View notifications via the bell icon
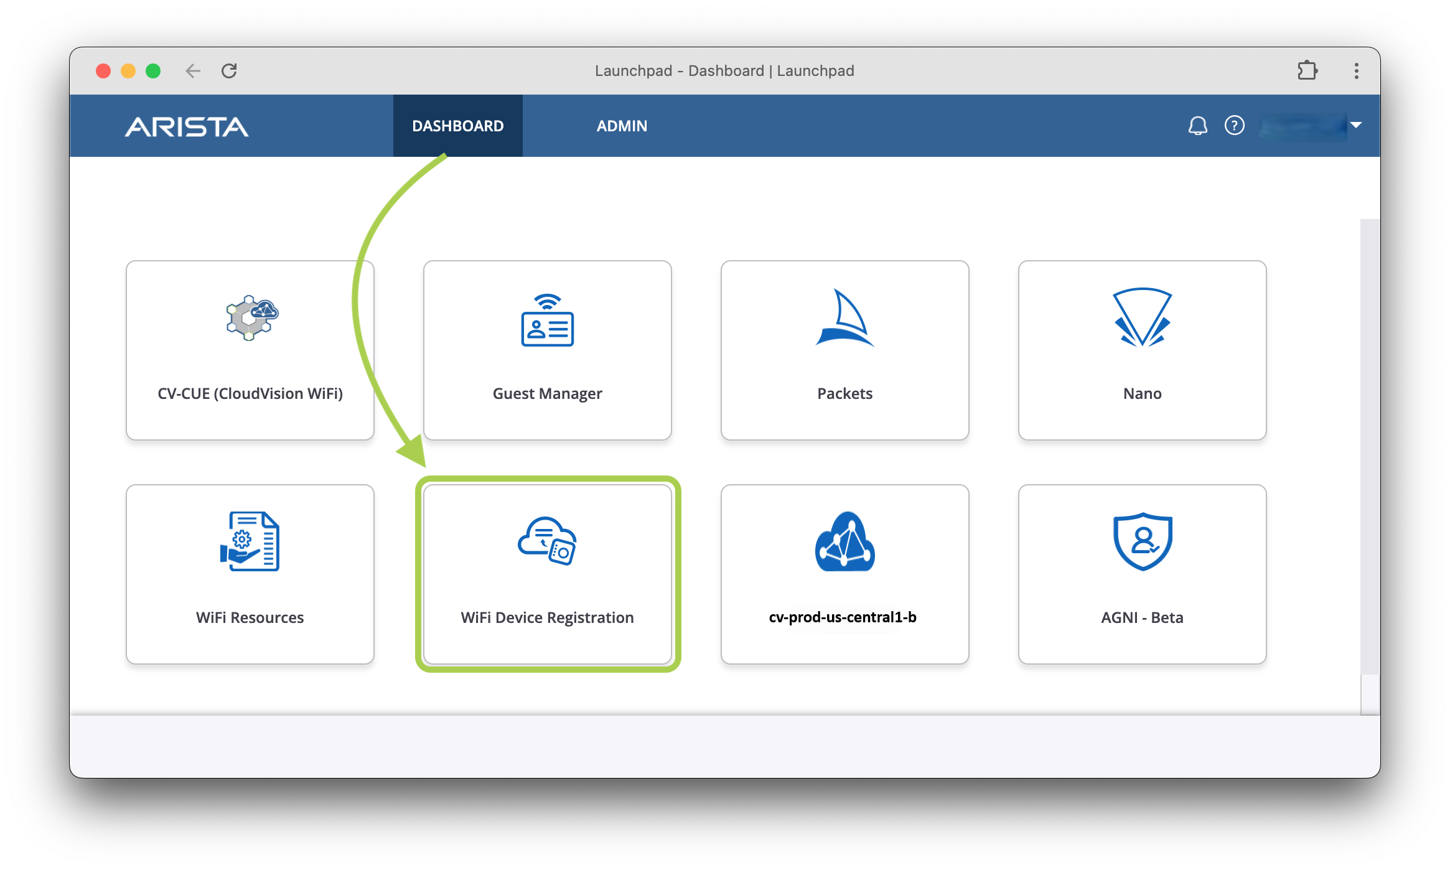The width and height of the screenshot is (1450, 870). point(1197,126)
